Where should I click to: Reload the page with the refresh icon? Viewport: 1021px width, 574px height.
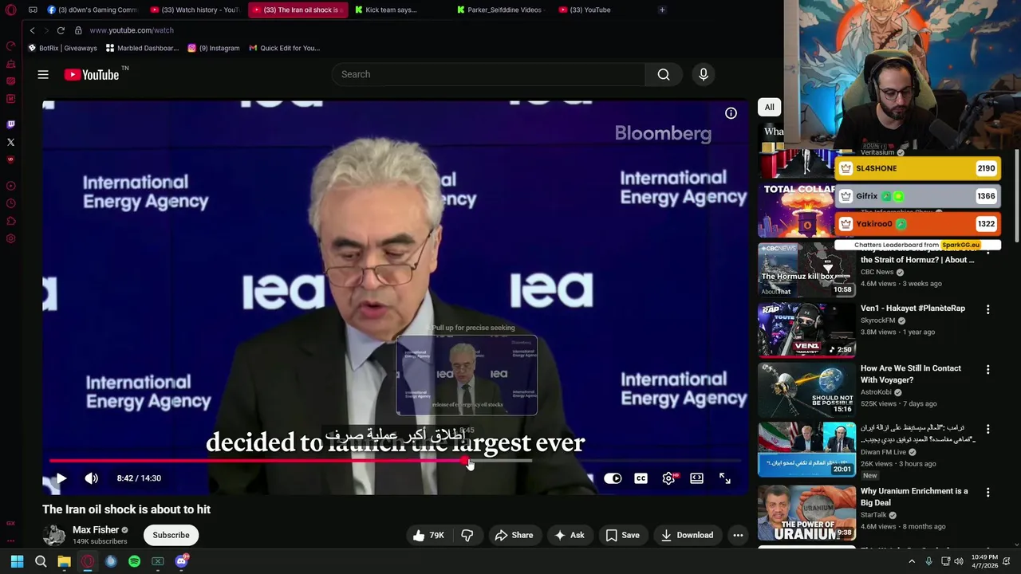tap(61, 30)
